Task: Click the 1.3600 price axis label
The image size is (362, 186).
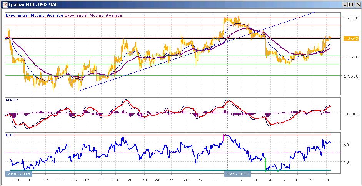Action: 350,57
